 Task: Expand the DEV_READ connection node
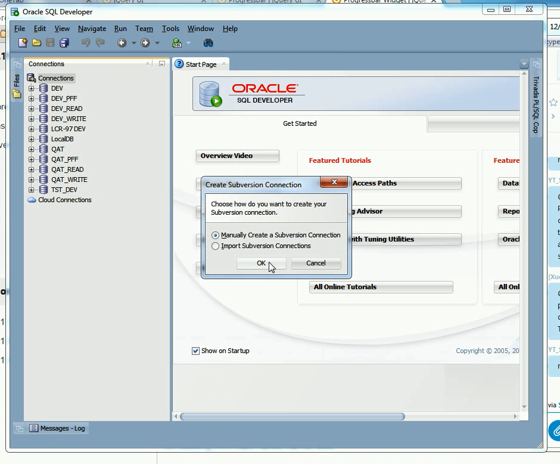pyautogui.click(x=31, y=109)
